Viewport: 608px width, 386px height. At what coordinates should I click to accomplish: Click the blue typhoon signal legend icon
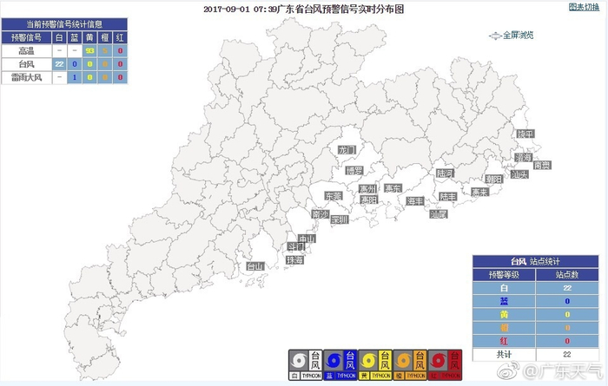340,364
